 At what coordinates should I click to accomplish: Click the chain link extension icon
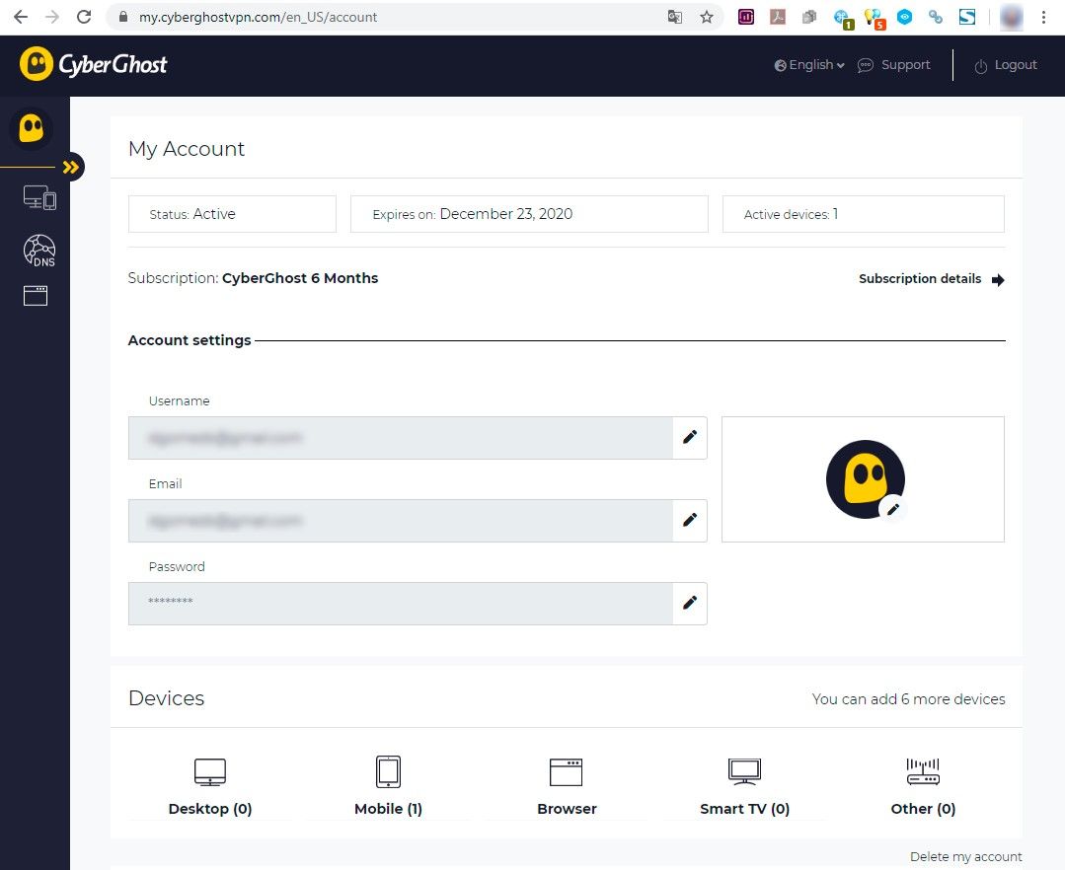936,17
